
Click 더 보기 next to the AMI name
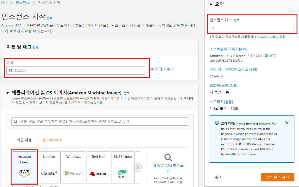point(270,56)
